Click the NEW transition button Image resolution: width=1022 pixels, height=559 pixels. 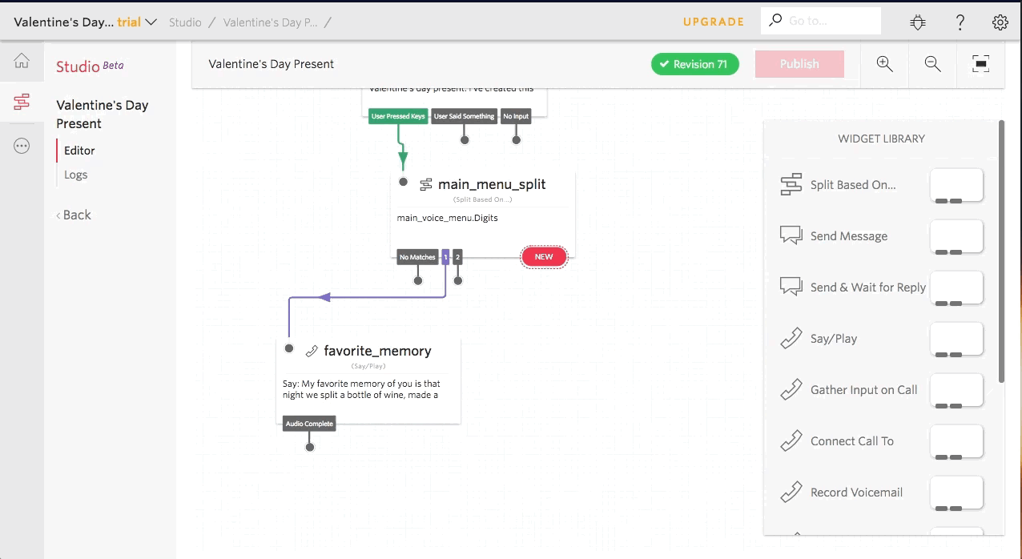click(544, 256)
